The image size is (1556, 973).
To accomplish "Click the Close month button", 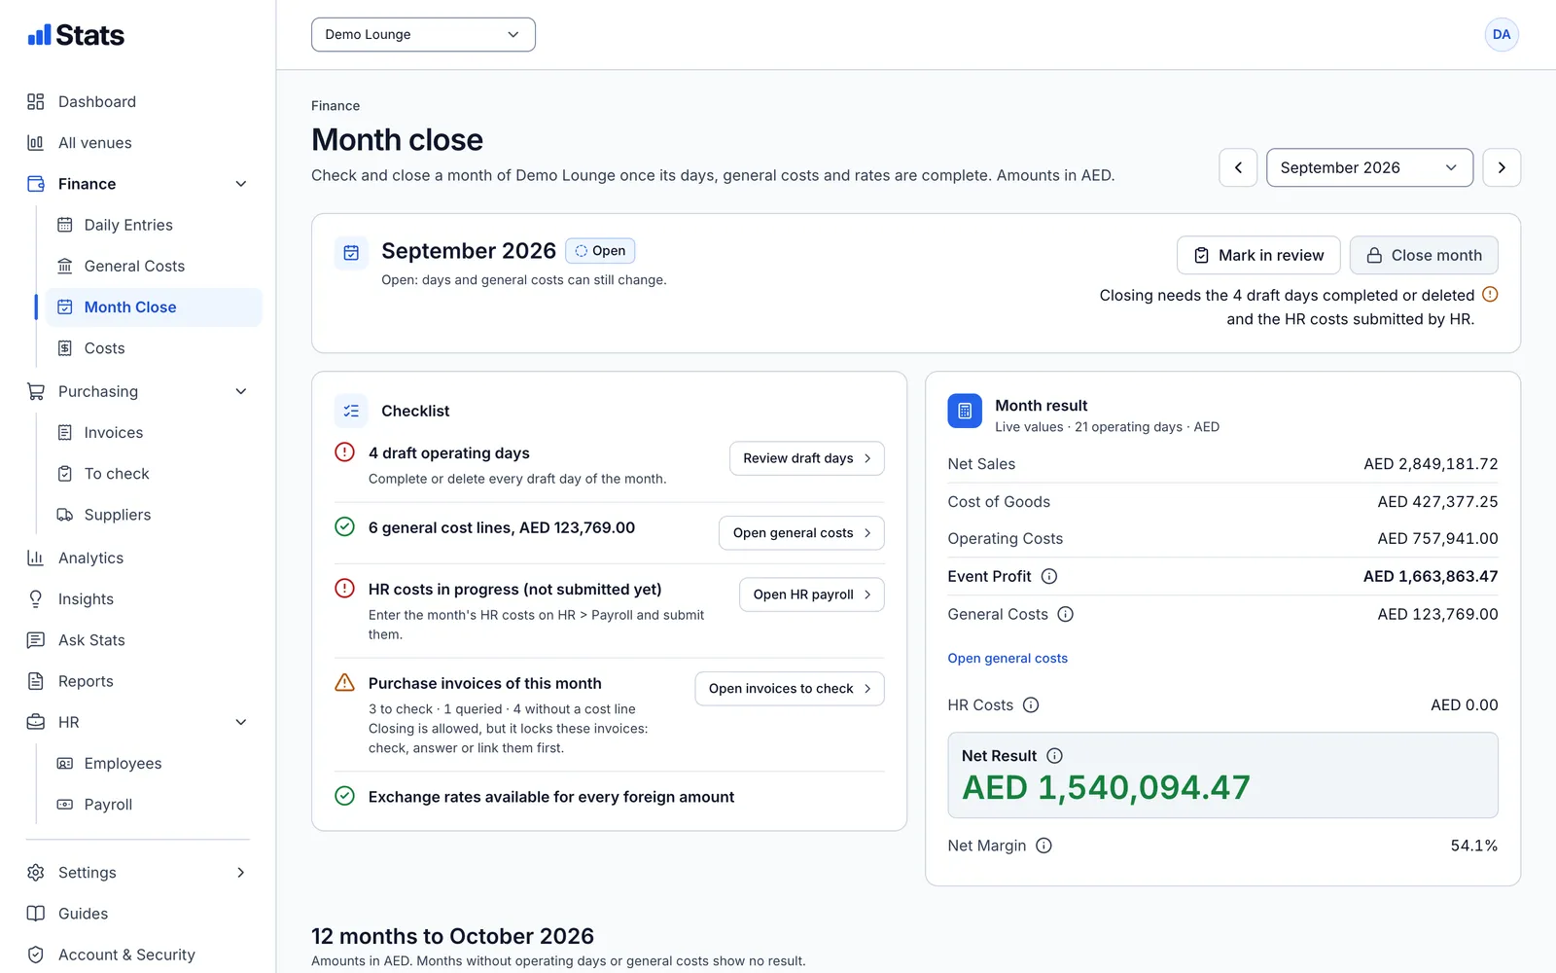I will point(1424,255).
